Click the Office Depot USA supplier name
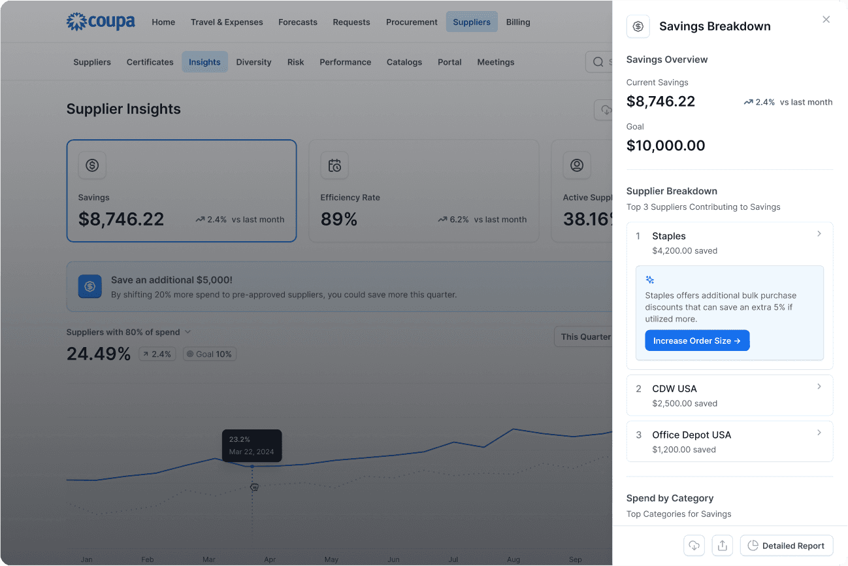Viewport: 848px width, 566px height. coord(691,435)
